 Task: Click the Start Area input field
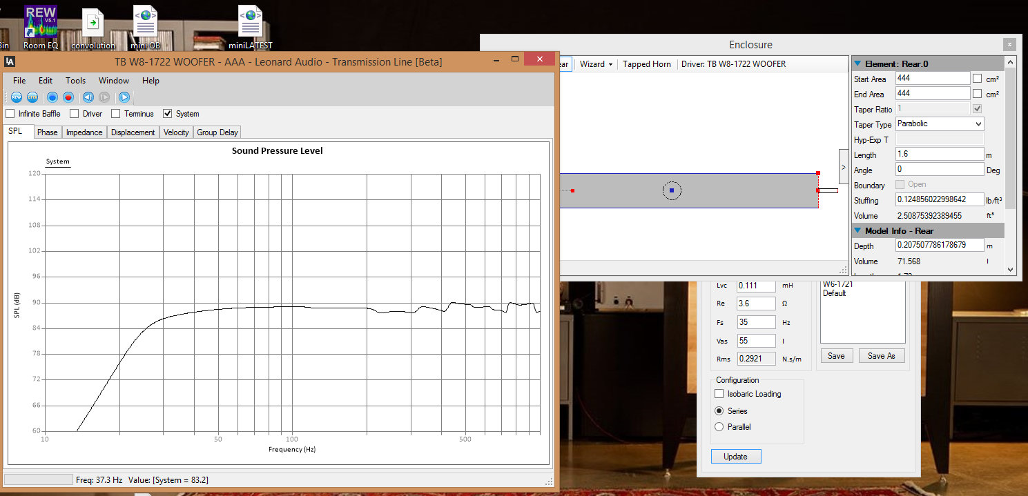coord(933,79)
